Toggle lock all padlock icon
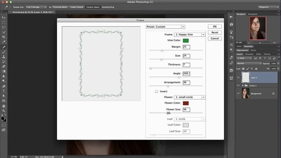This screenshot has width=281, height=158. [256, 68]
